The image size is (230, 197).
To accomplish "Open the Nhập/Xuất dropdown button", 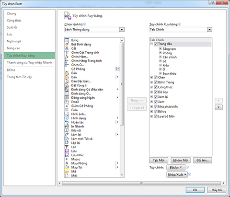I will coord(177,174).
